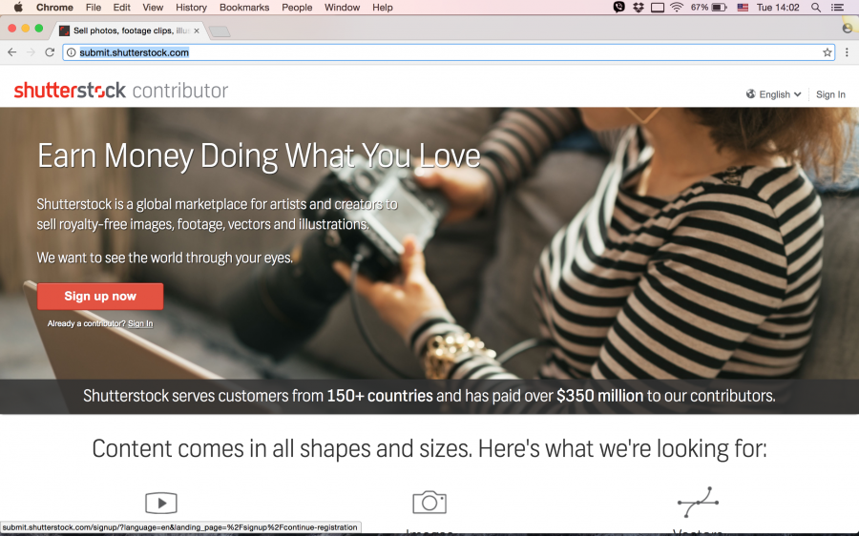Click the address bar URL field
The width and height of the screenshot is (859, 536).
click(x=449, y=52)
